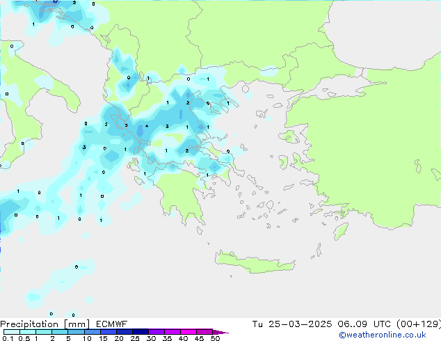Click the "50" legend scale label

[x=215, y=338]
